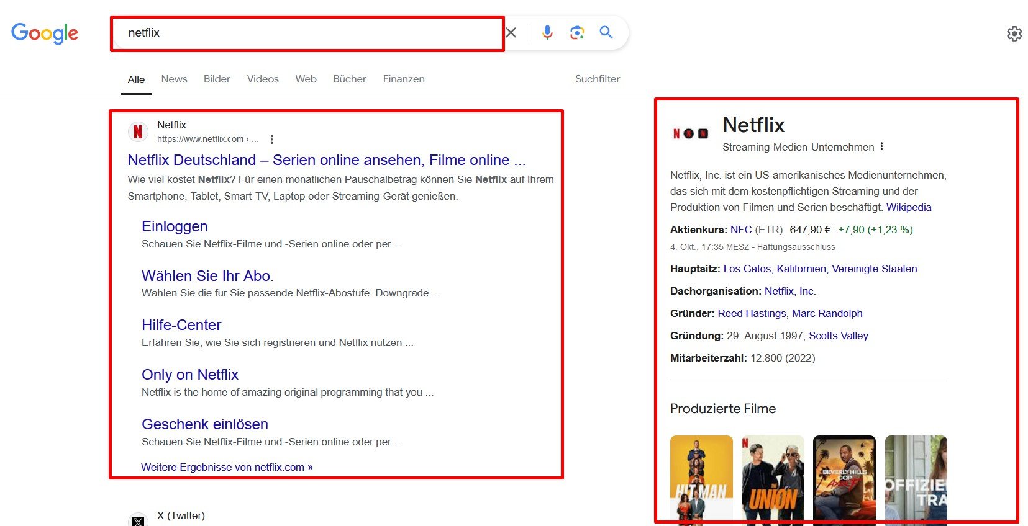The height and width of the screenshot is (526, 1028).
Task: Click the X (Twitter) favicon
Action: click(138, 520)
